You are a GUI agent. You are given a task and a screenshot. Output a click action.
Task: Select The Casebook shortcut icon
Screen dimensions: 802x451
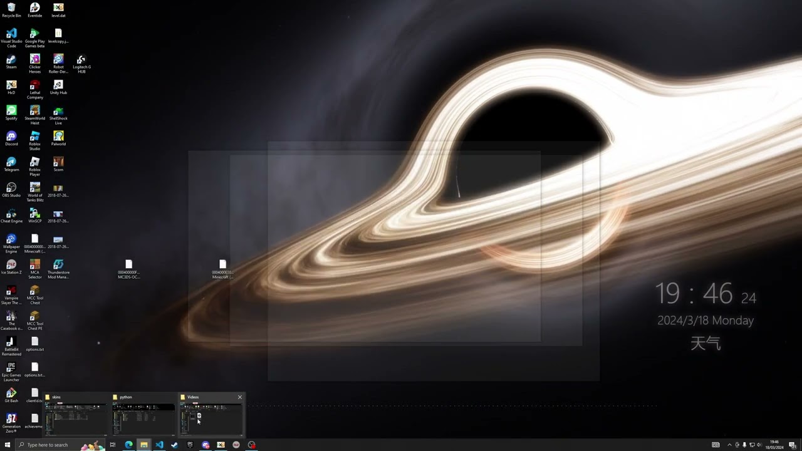(11, 320)
